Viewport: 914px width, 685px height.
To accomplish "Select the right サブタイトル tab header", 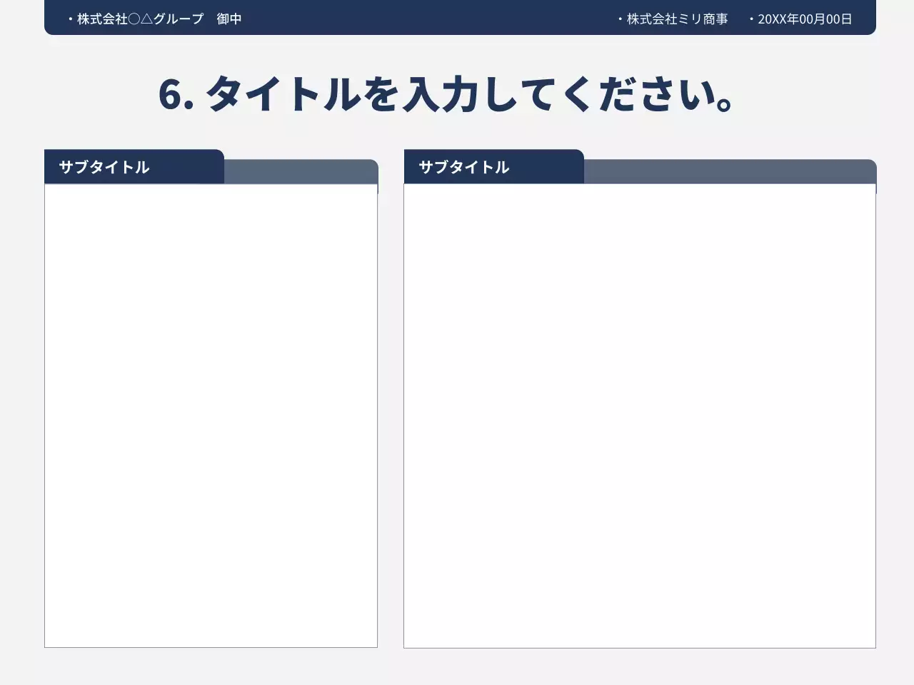I will [x=464, y=167].
